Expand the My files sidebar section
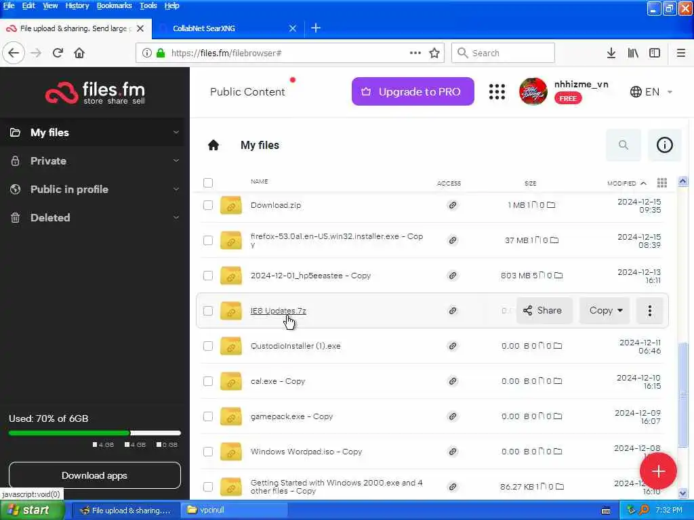694x520 pixels. coord(176,132)
